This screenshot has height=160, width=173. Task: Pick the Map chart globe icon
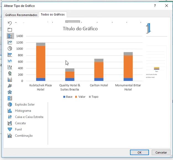pyautogui.click(x=10, y=73)
